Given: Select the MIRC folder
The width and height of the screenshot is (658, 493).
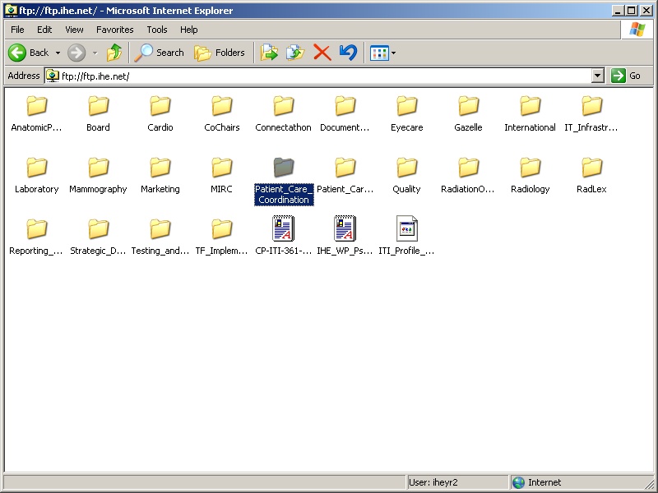Looking at the screenshot, I should pyautogui.click(x=221, y=176).
